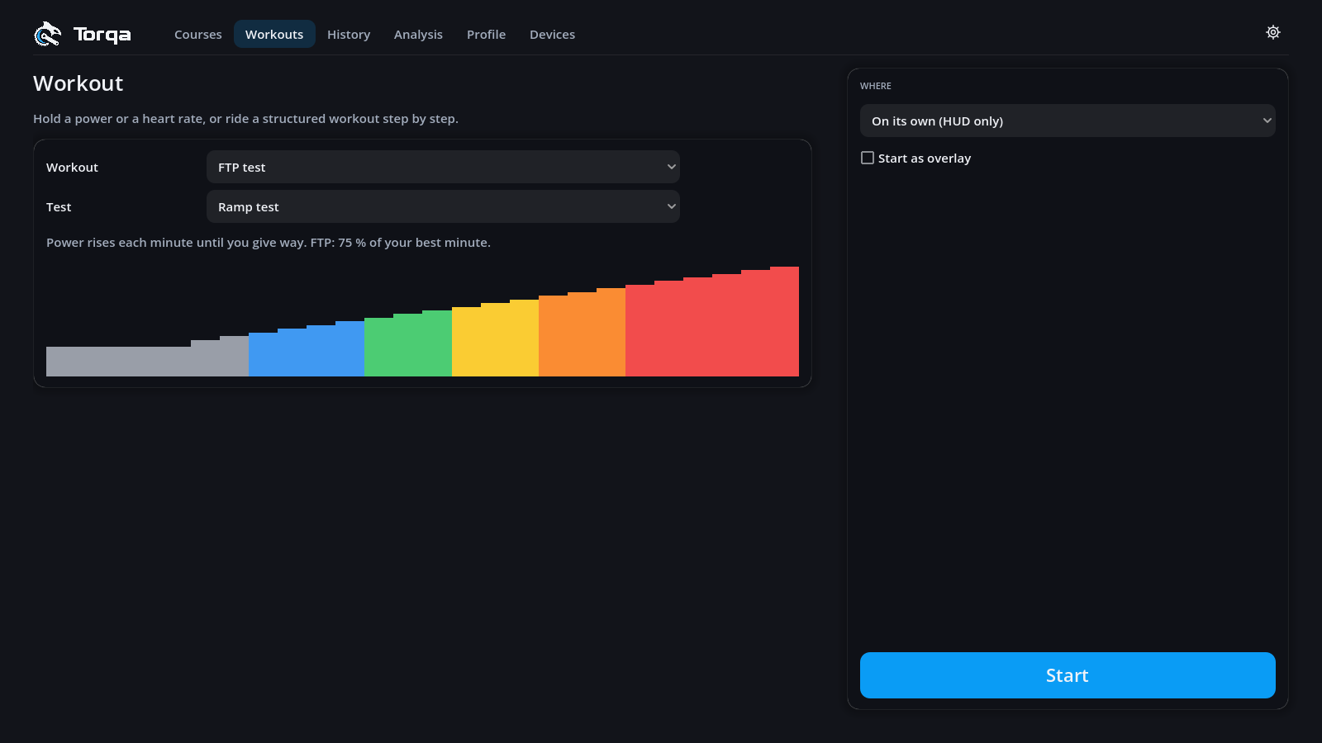This screenshot has width=1322, height=743.
Task: Open the Profile tab
Action: click(486, 34)
